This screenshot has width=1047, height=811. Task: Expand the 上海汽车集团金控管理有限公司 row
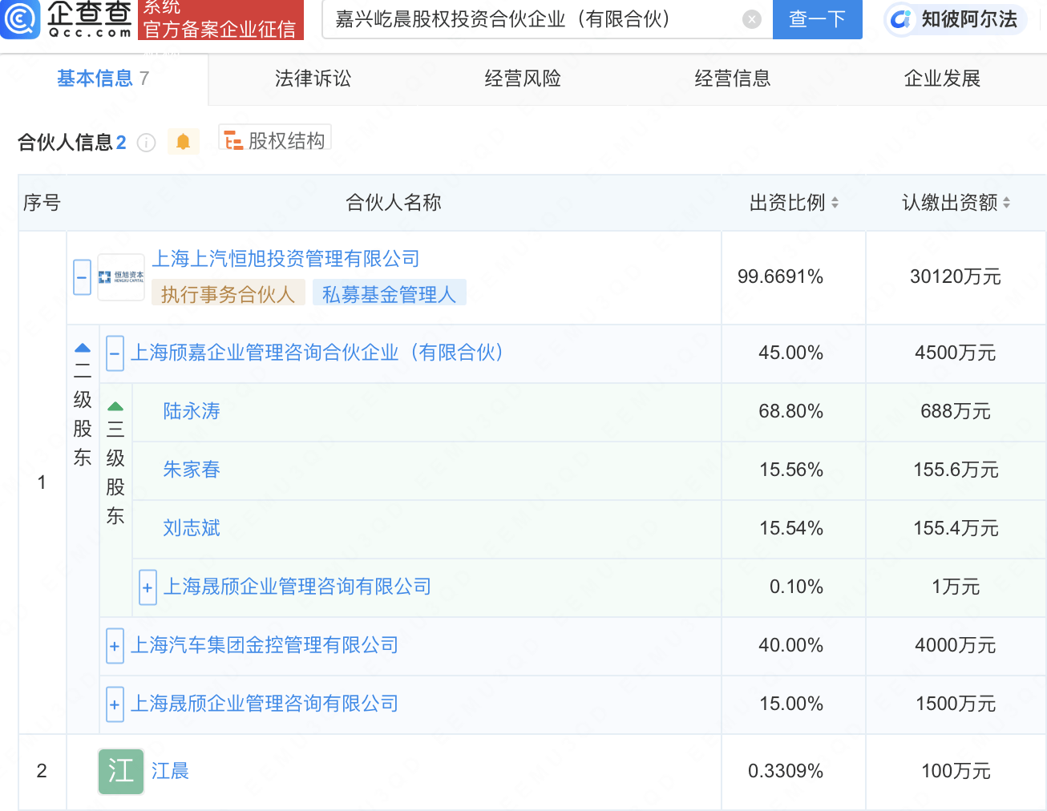point(115,647)
